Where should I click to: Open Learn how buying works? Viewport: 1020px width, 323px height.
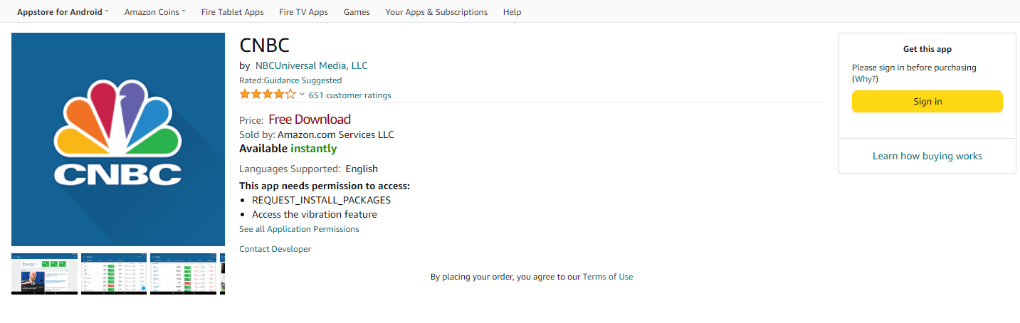[927, 156]
